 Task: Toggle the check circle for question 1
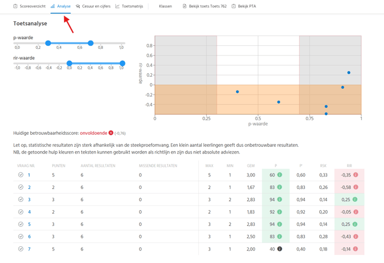click(21, 175)
